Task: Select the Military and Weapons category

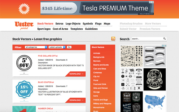Action: point(102,104)
